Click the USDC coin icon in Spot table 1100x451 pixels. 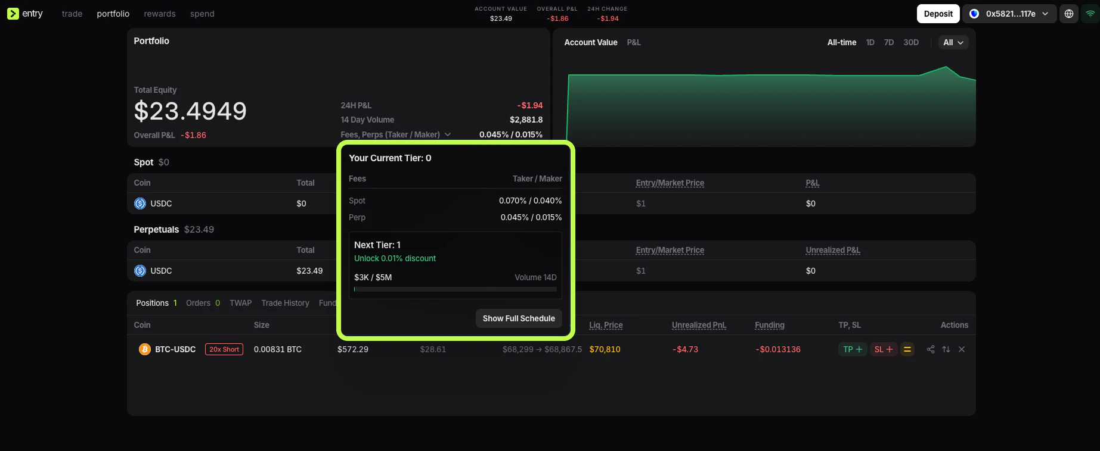pyautogui.click(x=140, y=203)
